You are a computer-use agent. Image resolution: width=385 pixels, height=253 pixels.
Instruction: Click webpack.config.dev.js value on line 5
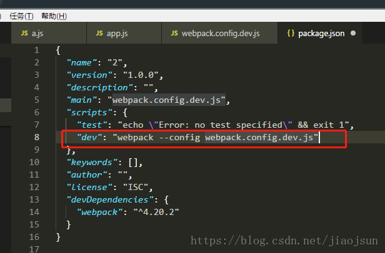pos(166,100)
